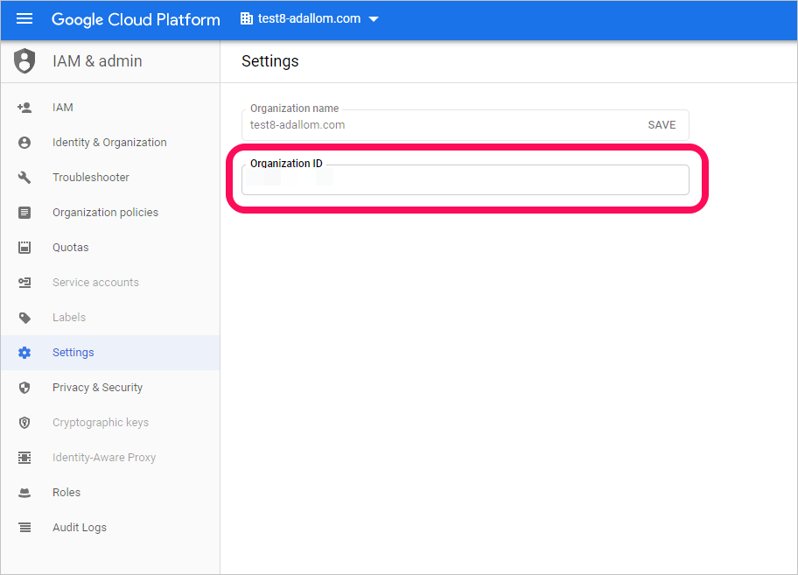Image resolution: width=798 pixels, height=575 pixels.
Task: Click the SAVE button
Action: click(x=661, y=125)
